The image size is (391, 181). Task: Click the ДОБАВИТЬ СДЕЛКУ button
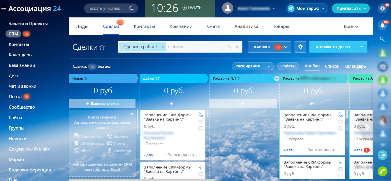(x=333, y=47)
